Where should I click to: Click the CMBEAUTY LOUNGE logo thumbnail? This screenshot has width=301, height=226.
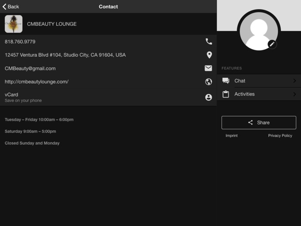click(x=13, y=24)
